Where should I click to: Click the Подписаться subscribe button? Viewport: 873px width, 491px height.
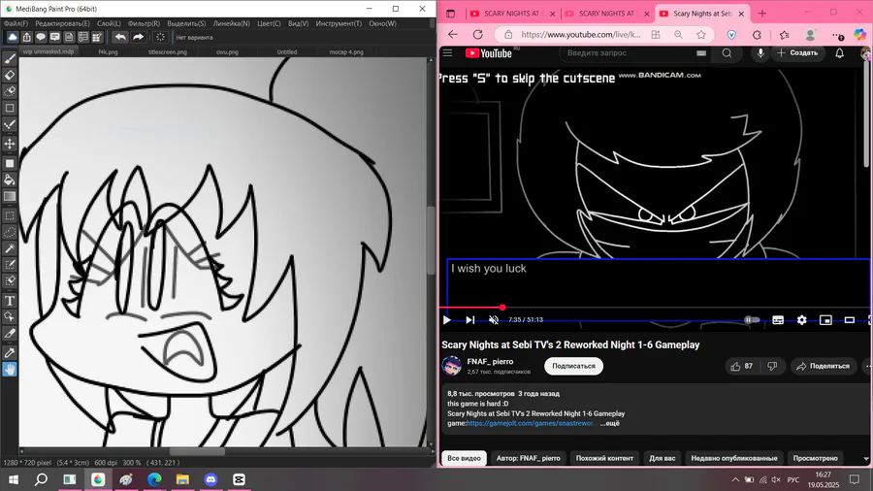pyautogui.click(x=573, y=366)
